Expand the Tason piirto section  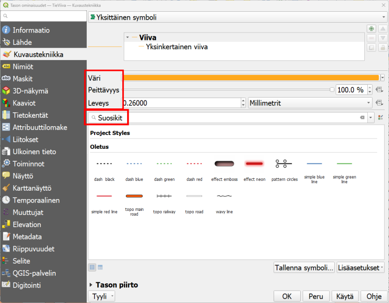coord(92,285)
